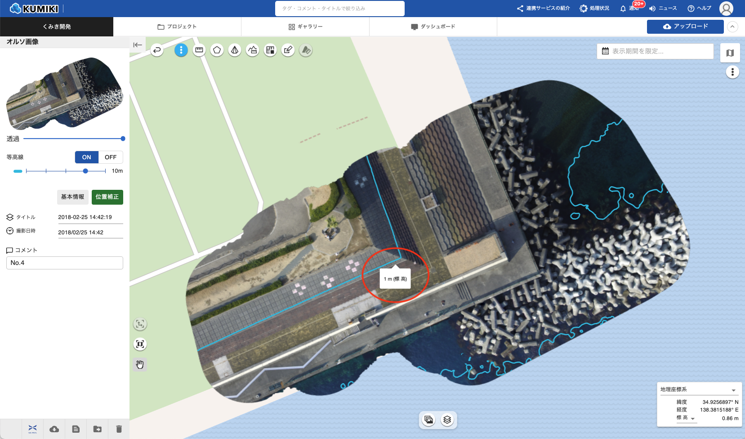The image size is (745, 439).
Task: Click the cloud download icon
Action: pos(54,429)
